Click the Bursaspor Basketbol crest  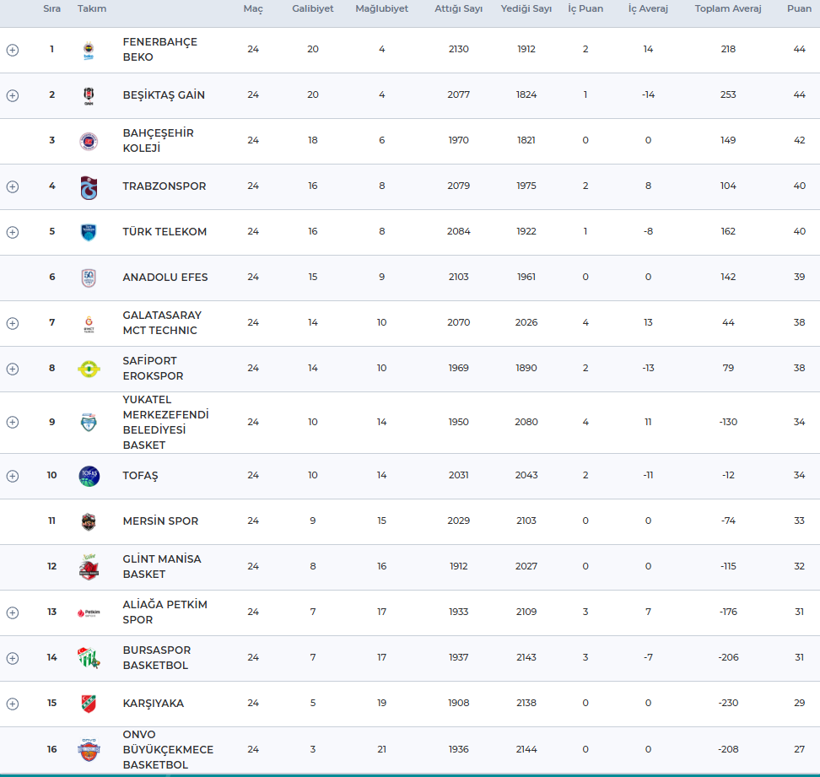89,658
